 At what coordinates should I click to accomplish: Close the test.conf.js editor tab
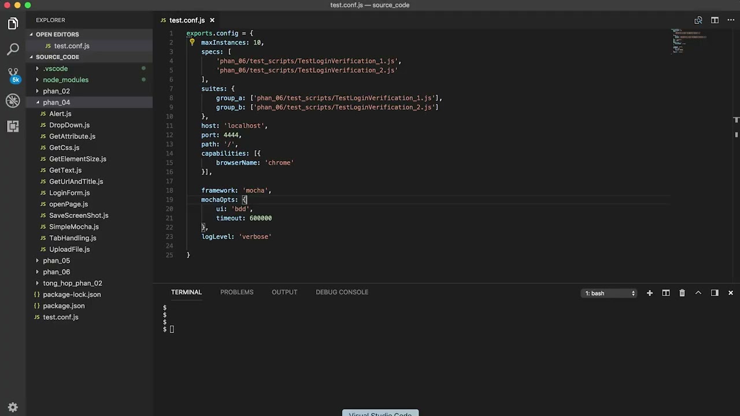212,20
